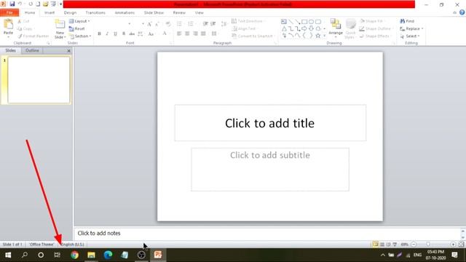Minimize the ribbon with the caret button
This screenshot has width=466, height=262.
(454, 12)
